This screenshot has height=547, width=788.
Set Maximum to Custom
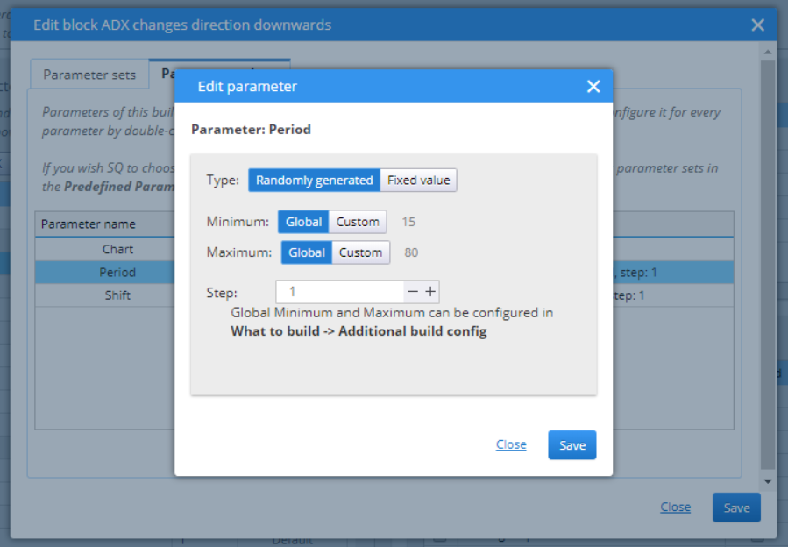[360, 252]
